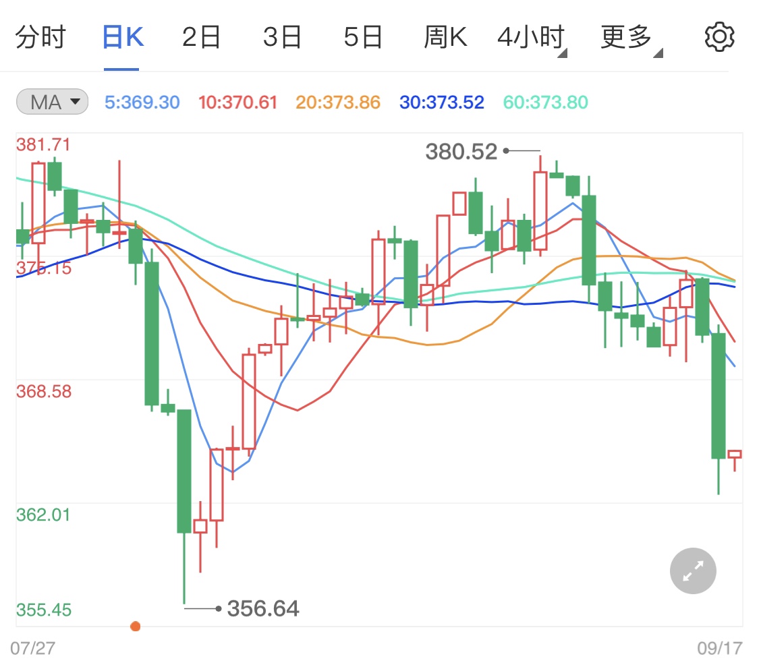Click the y-axis label 381.71
The image size is (759, 665).
[43, 144]
